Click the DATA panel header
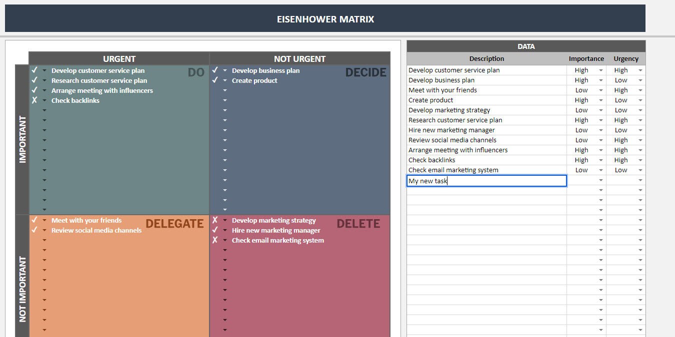 pyautogui.click(x=526, y=46)
